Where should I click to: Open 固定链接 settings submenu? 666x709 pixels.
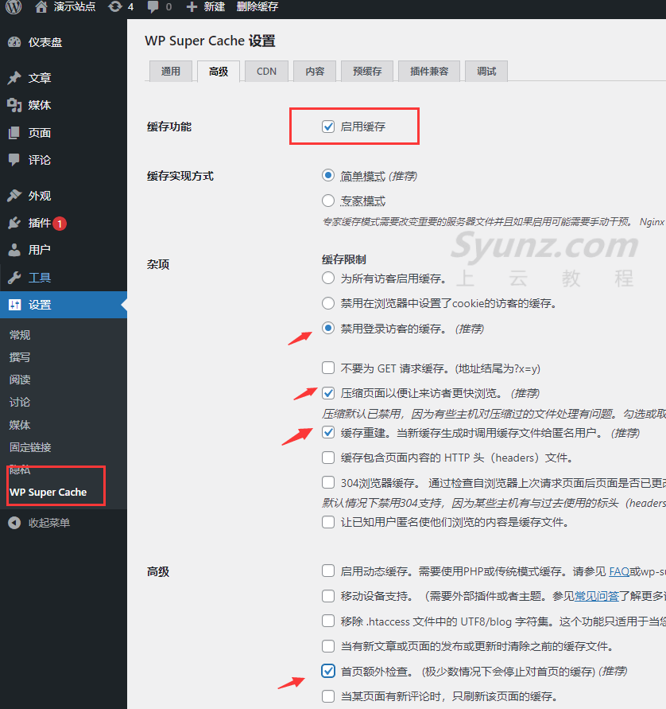pos(30,448)
